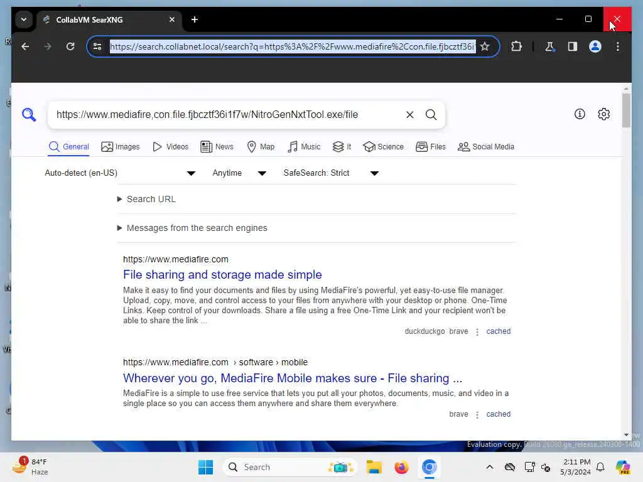Screen dimensions: 643x482
Task: Bookmark this page with the star icon
Action: [485, 46]
